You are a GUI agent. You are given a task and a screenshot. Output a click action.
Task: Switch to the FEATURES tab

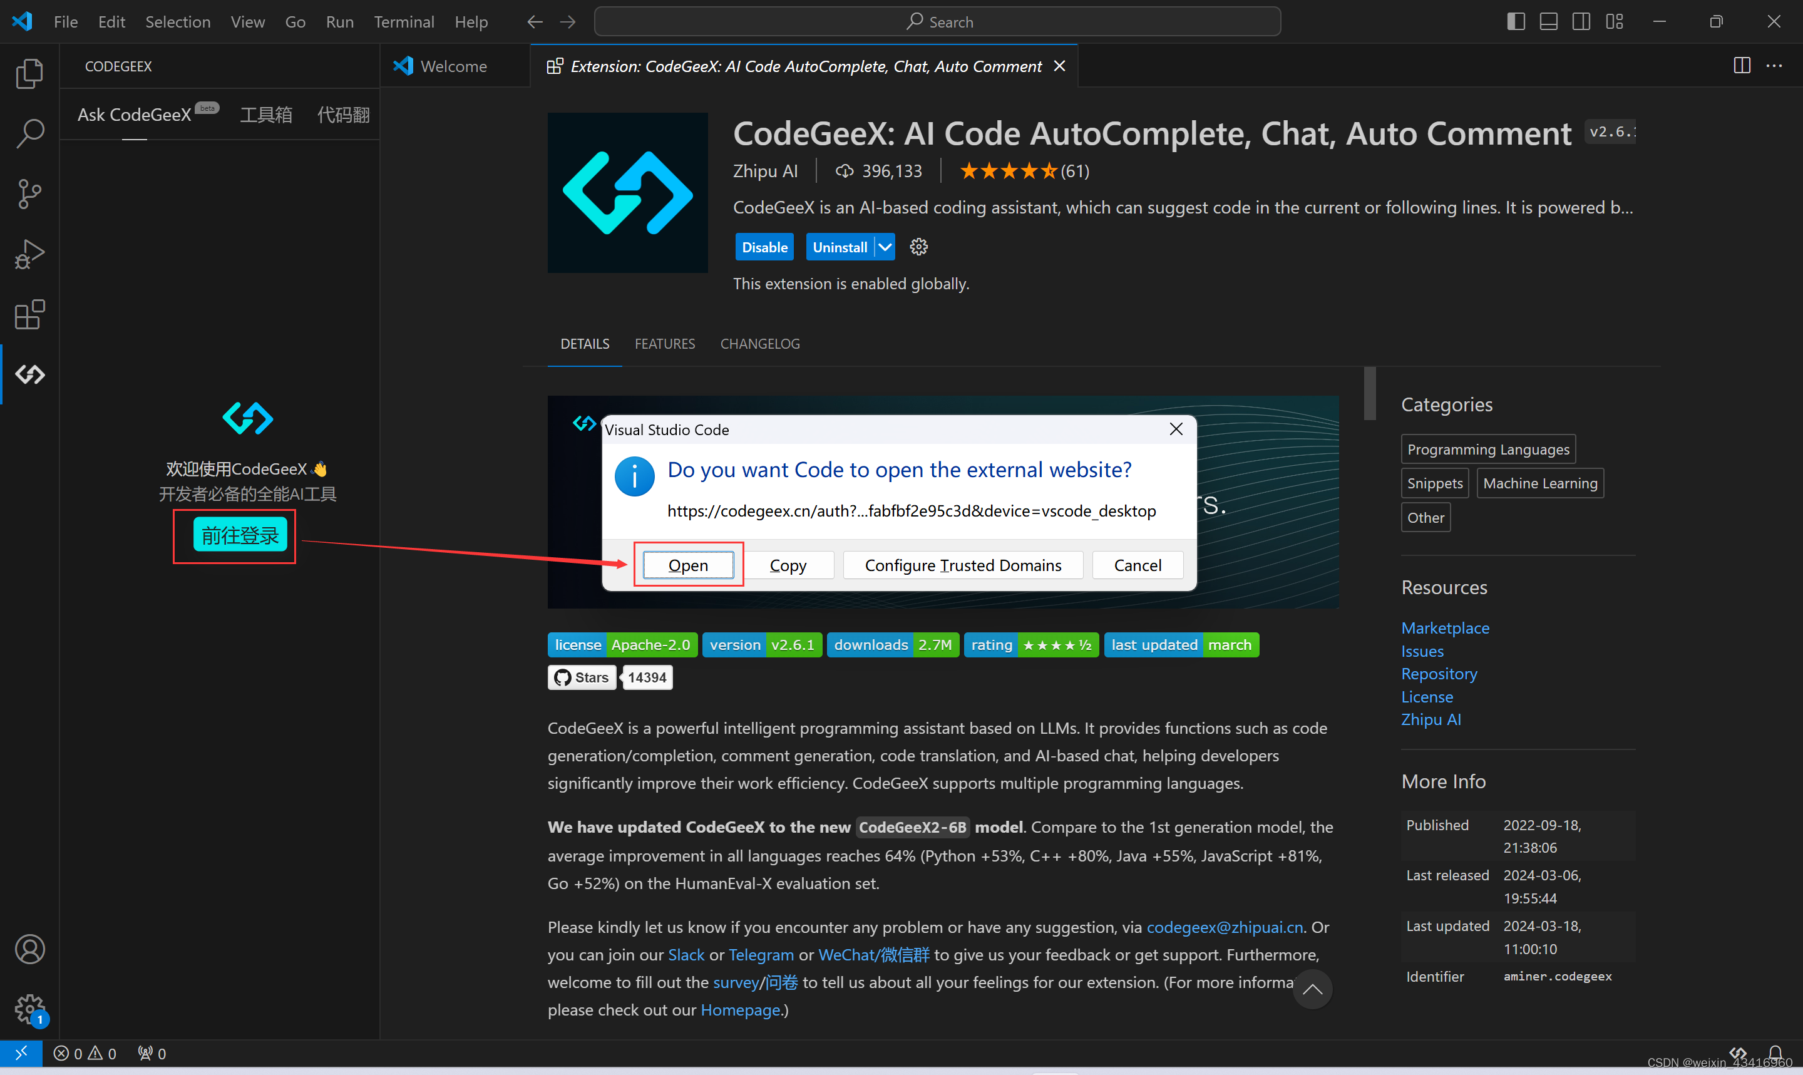pos(665,343)
